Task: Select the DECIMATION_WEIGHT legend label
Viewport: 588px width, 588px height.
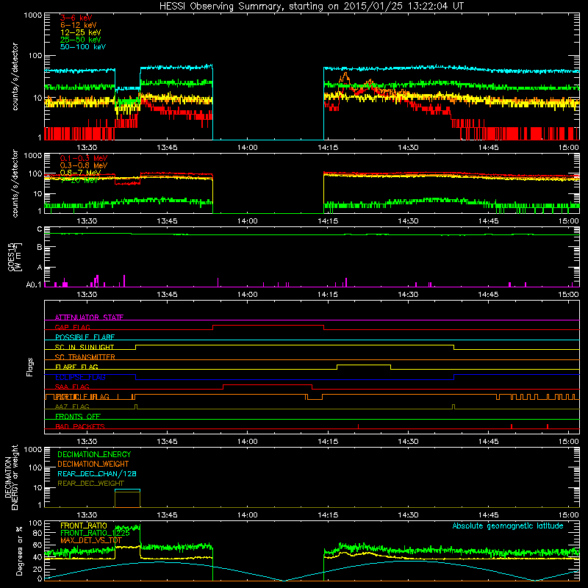Action: pyautogui.click(x=93, y=464)
